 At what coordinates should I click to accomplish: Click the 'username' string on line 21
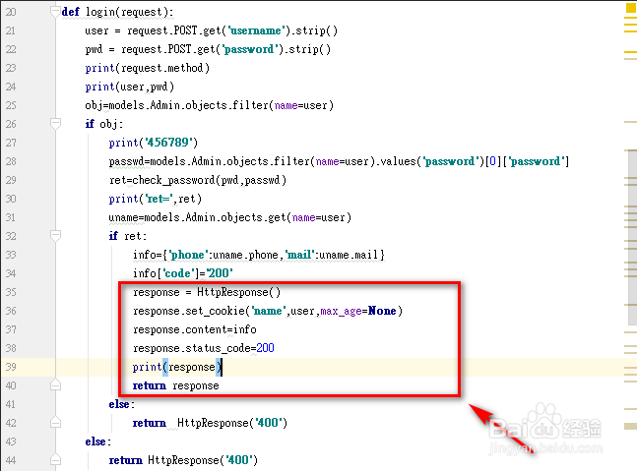point(256,30)
